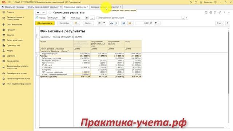This screenshot has height=131, width=233.
Task: Collapse the Параметры group expander
Action: [x=36, y=35]
